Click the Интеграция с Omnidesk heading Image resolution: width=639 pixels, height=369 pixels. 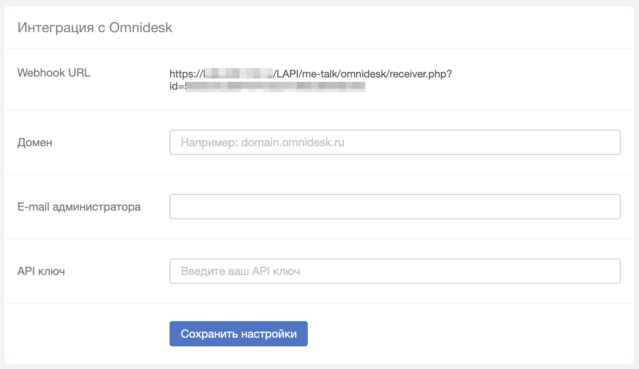click(95, 27)
